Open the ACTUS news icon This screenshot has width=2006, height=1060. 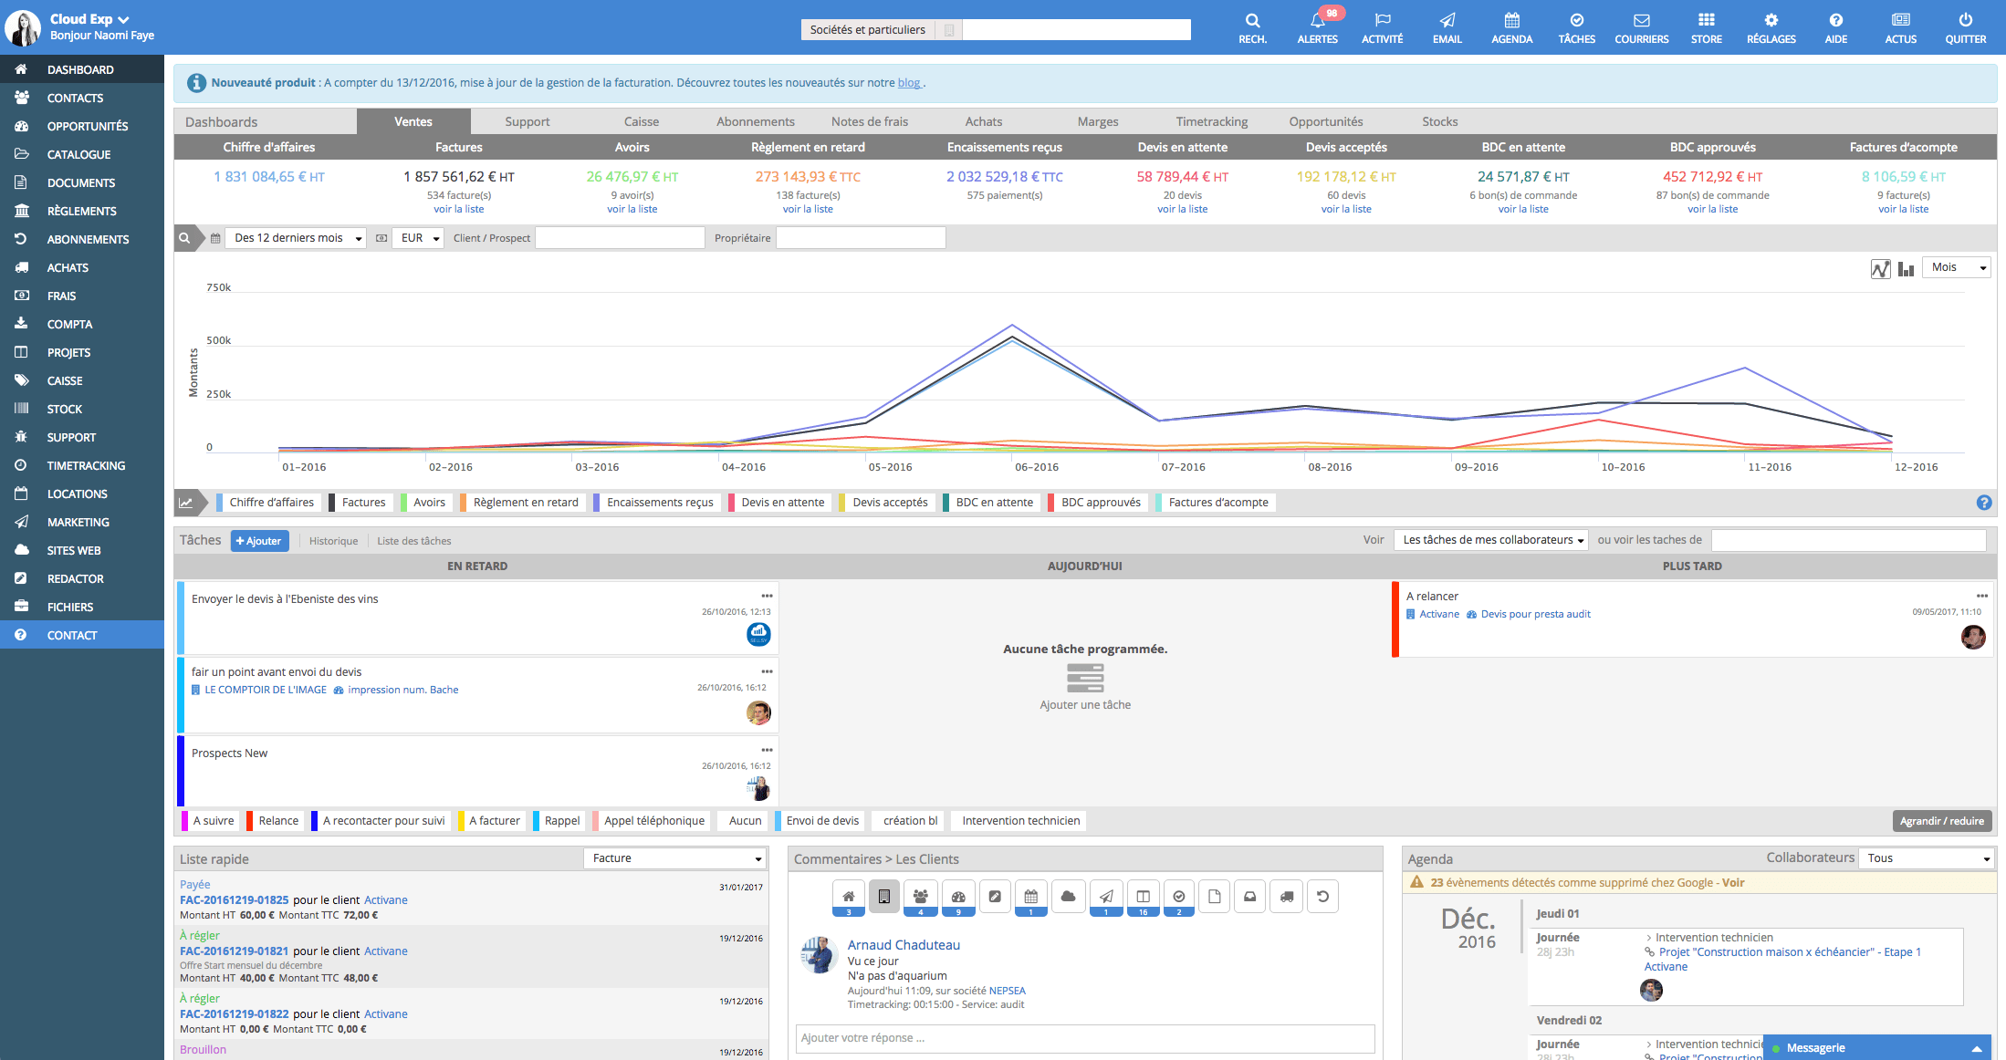[x=1901, y=28]
